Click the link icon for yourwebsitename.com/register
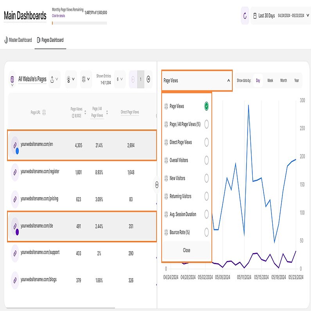The height and width of the screenshot is (311, 311). [15, 172]
